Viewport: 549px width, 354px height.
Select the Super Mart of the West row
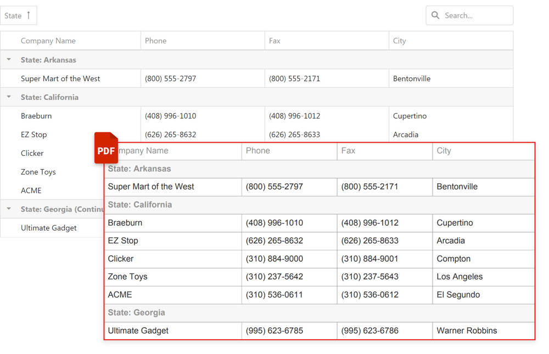coord(60,78)
